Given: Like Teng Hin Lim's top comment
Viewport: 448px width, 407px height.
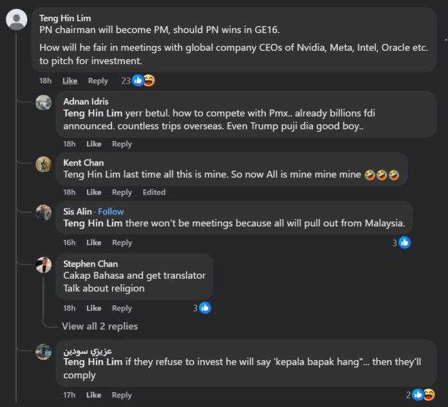Looking at the screenshot, I should 70,80.
